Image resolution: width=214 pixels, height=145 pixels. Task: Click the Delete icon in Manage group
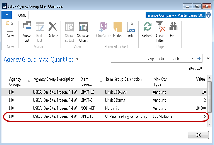(53, 29)
